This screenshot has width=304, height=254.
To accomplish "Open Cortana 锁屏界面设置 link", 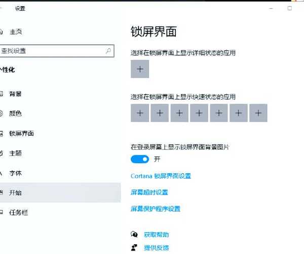I will [161, 176].
